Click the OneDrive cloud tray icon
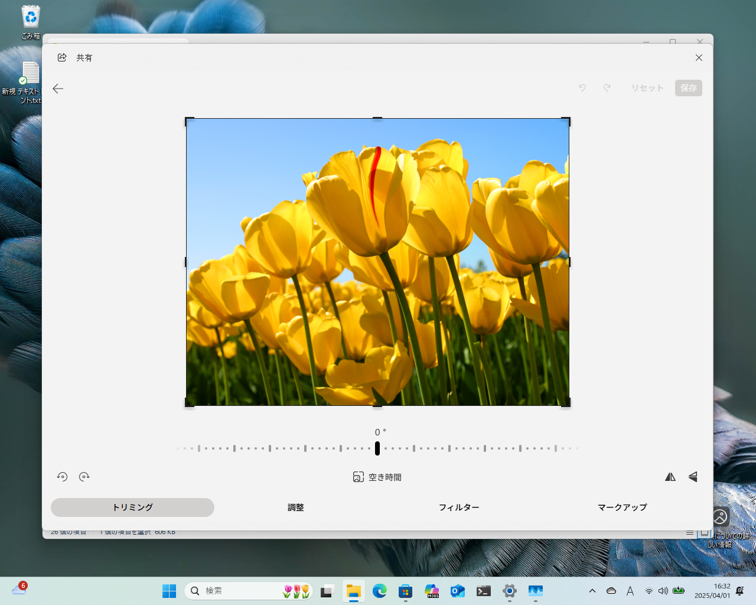The width and height of the screenshot is (756, 605). (x=611, y=591)
